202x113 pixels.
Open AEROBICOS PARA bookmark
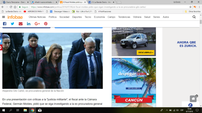coord(34,12)
